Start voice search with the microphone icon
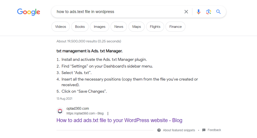 198,12
